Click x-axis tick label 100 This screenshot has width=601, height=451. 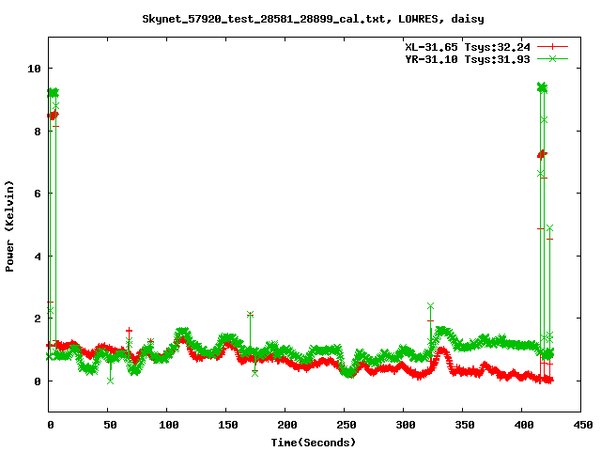[169, 425]
